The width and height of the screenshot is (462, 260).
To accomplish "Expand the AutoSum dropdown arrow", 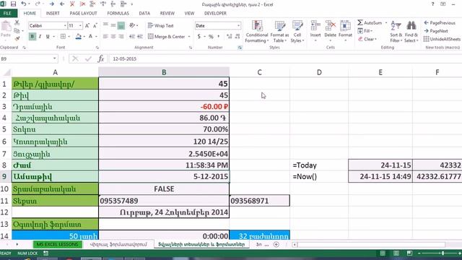I will 386,22.
